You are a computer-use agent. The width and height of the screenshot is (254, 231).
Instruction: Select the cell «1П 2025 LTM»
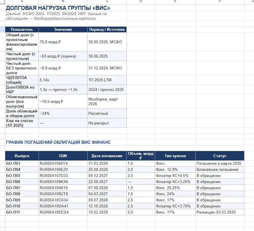[x=107, y=80]
